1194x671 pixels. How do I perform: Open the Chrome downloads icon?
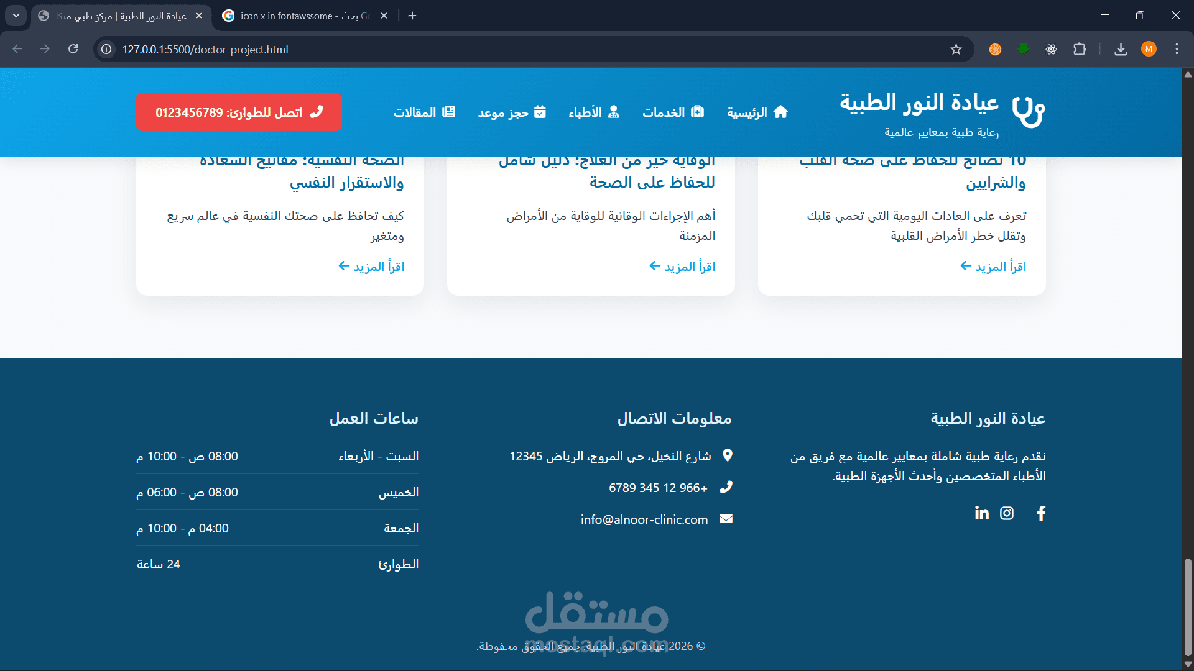tap(1121, 50)
